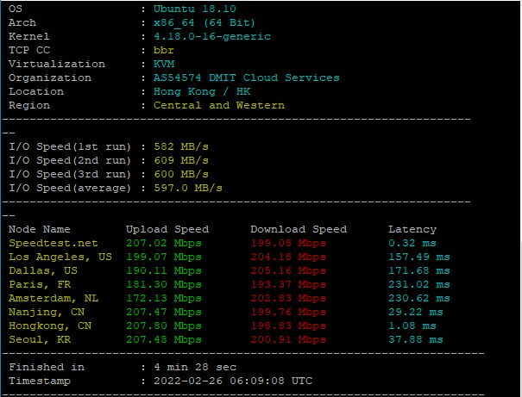Click the 1st run I/O speed '582 MB/s'
The height and width of the screenshot is (397, 522).
[181, 147]
